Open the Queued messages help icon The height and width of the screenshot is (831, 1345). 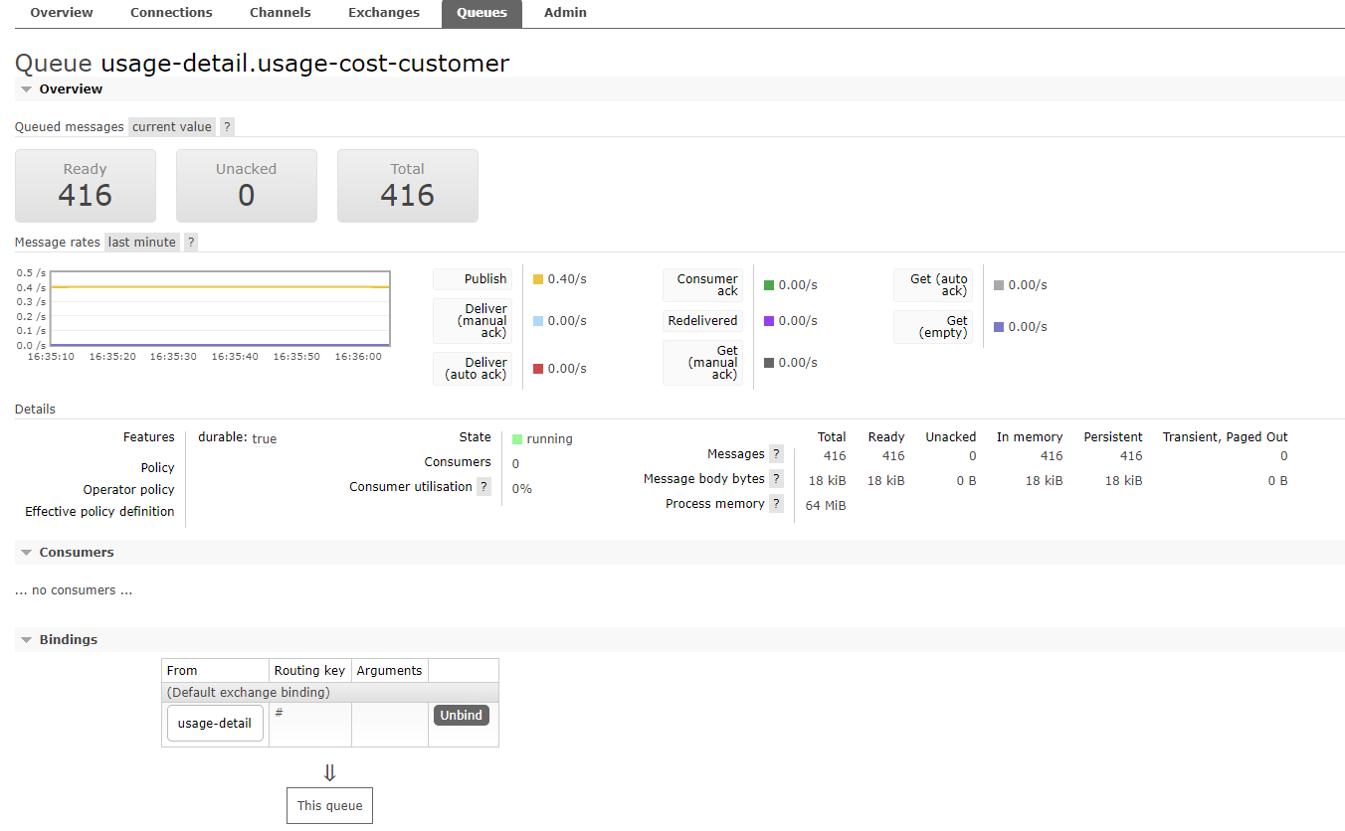click(x=226, y=126)
